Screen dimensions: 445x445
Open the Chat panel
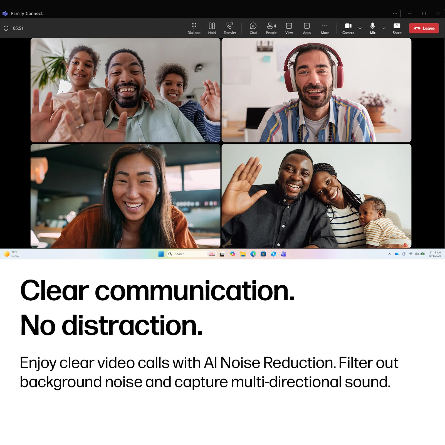pos(253,28)
